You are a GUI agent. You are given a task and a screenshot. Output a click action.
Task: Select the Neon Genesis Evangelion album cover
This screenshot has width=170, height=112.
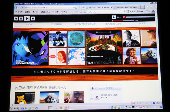tap(30, 48)
